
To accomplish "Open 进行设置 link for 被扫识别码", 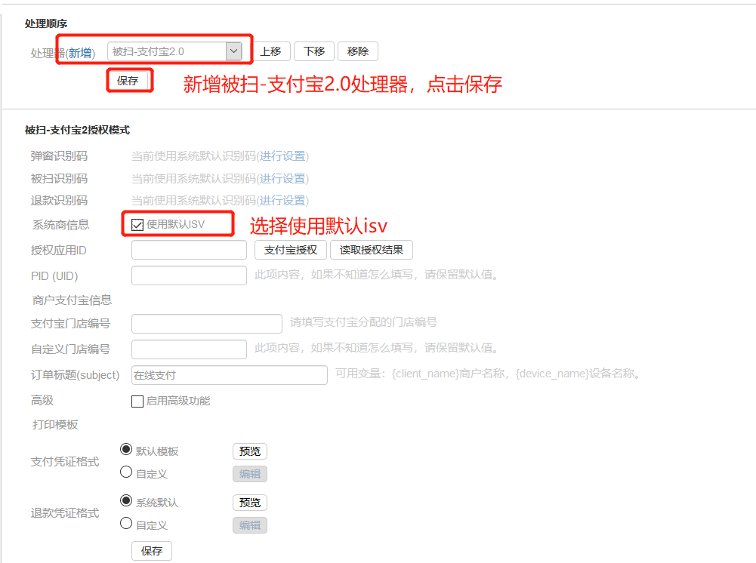I will 282,179.
